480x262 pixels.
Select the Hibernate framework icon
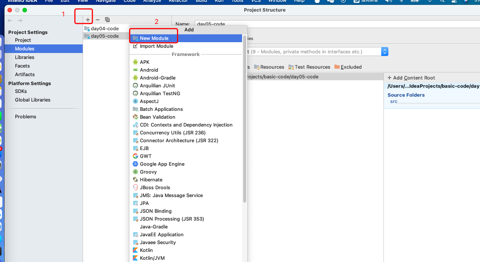[x=135, y=180]
